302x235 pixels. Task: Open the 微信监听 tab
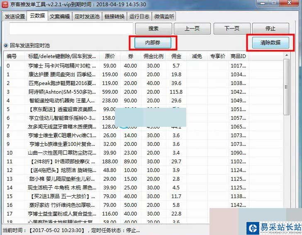point(164,16)
